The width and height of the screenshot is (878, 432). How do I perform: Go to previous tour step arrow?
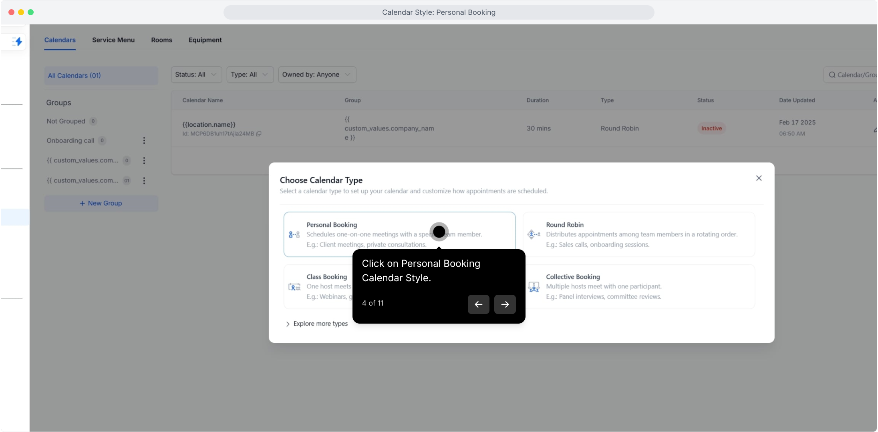tap(478, 304)
